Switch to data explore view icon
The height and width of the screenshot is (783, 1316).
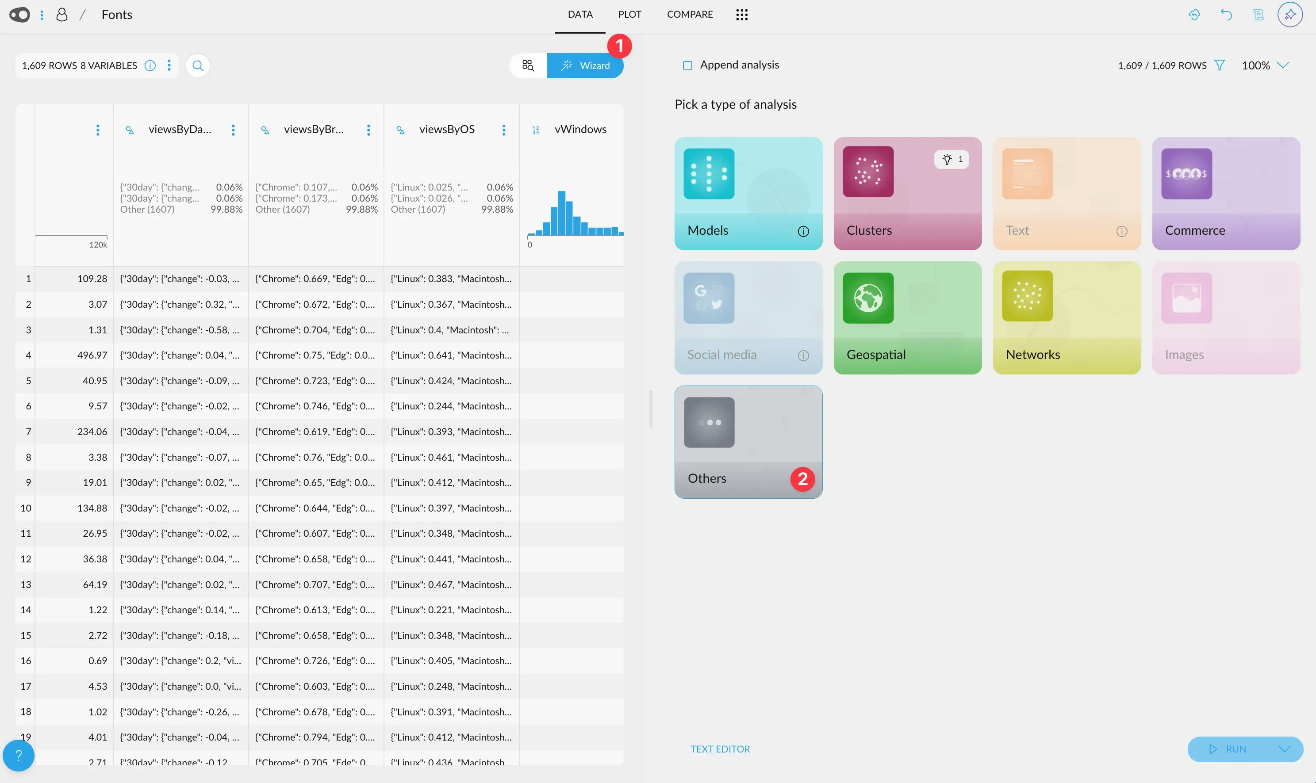[x=528, y=65]
